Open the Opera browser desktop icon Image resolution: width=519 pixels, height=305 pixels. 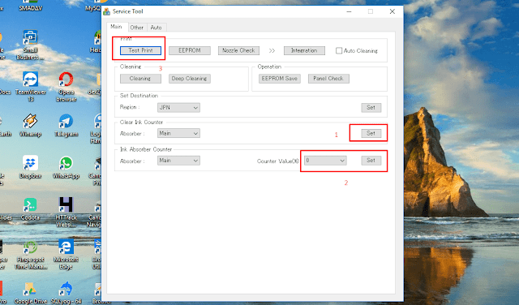click(x=66, y=87)
